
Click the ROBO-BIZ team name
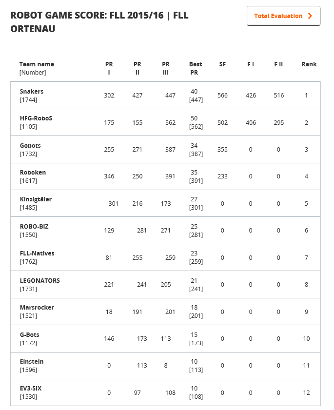tap(34, 227)
